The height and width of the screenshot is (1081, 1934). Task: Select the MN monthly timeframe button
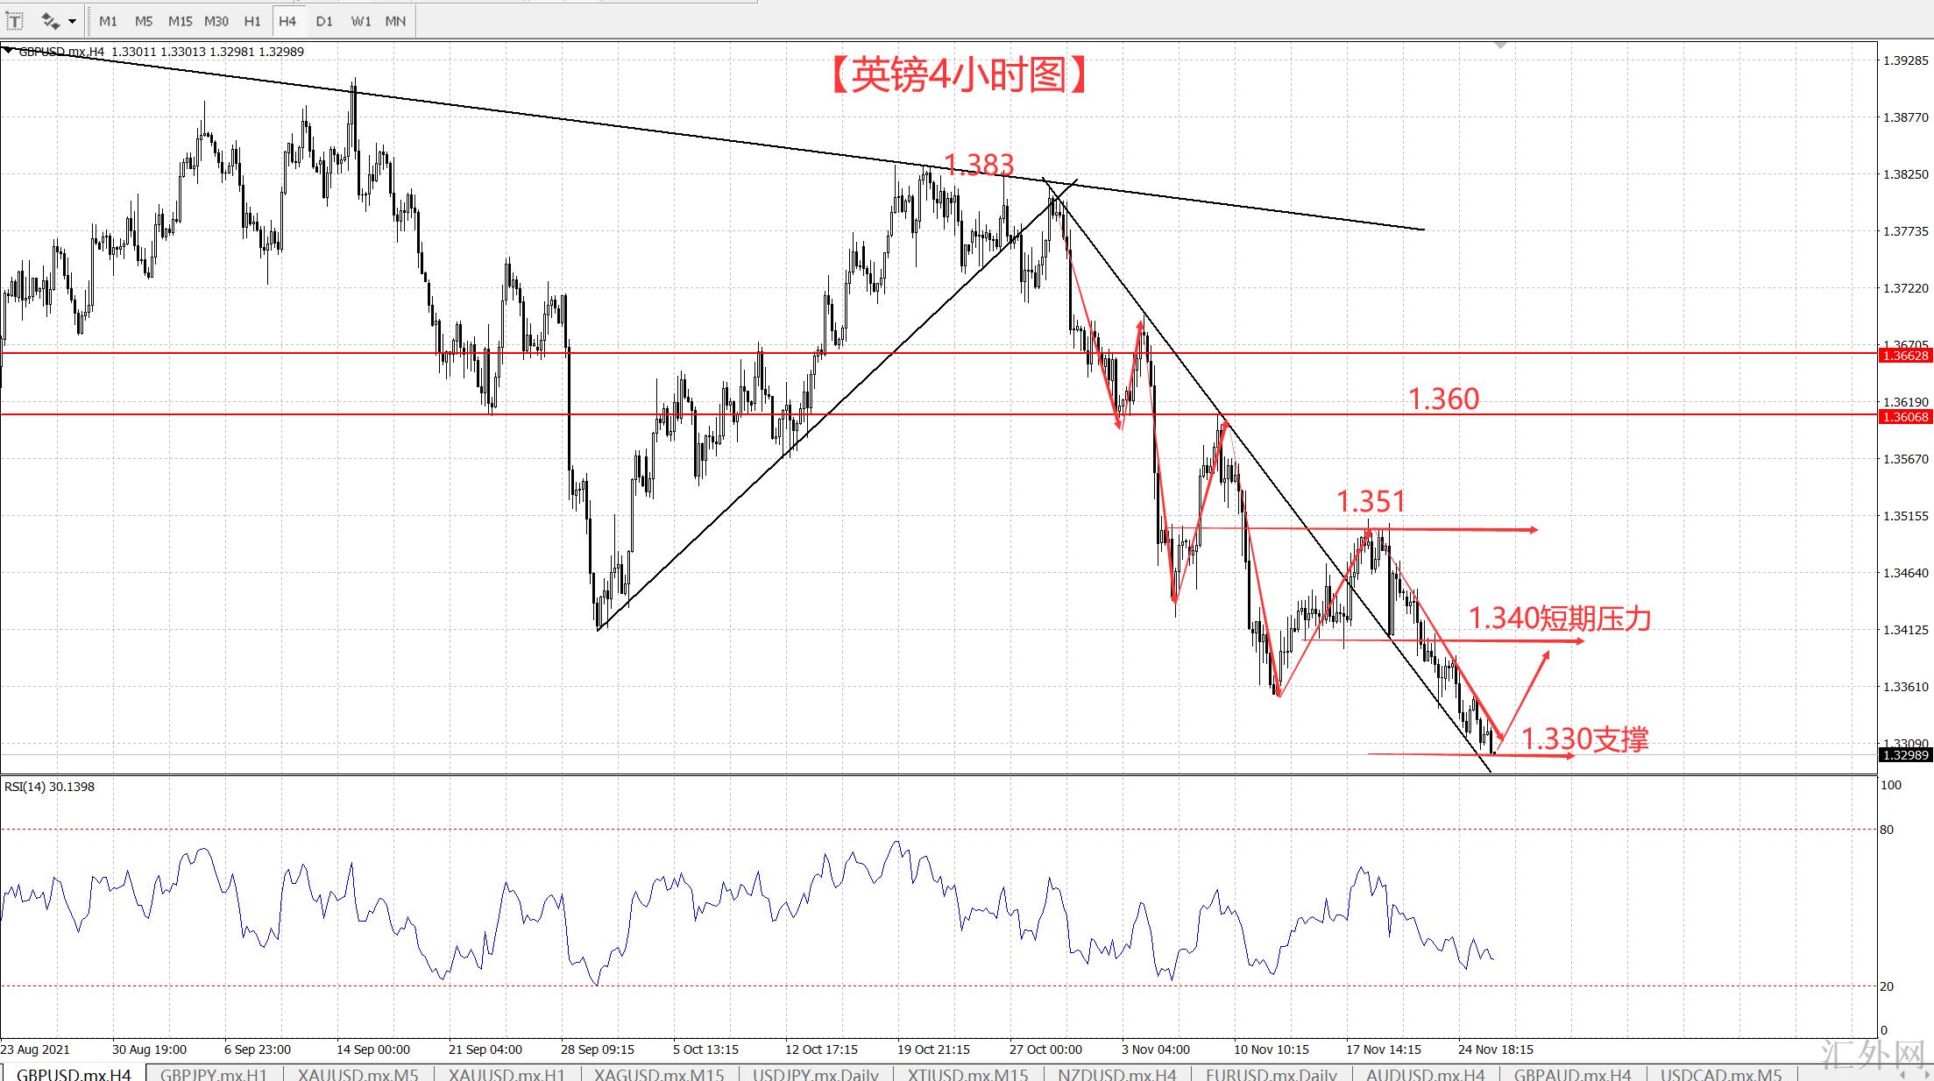395,21
